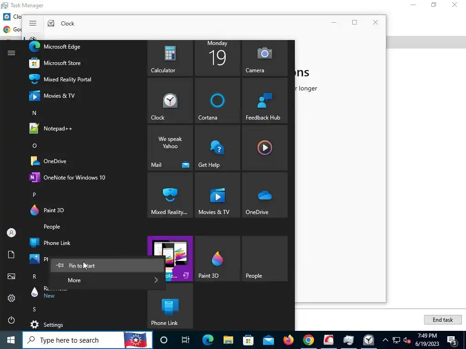Click the muted volume tray icon

(x=407, y=340)
